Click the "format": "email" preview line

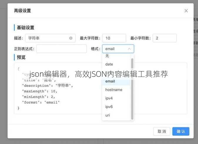click(41, 102)
